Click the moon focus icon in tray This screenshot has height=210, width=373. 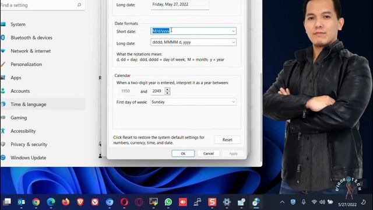pyautogui.click(x=363, y=202)
